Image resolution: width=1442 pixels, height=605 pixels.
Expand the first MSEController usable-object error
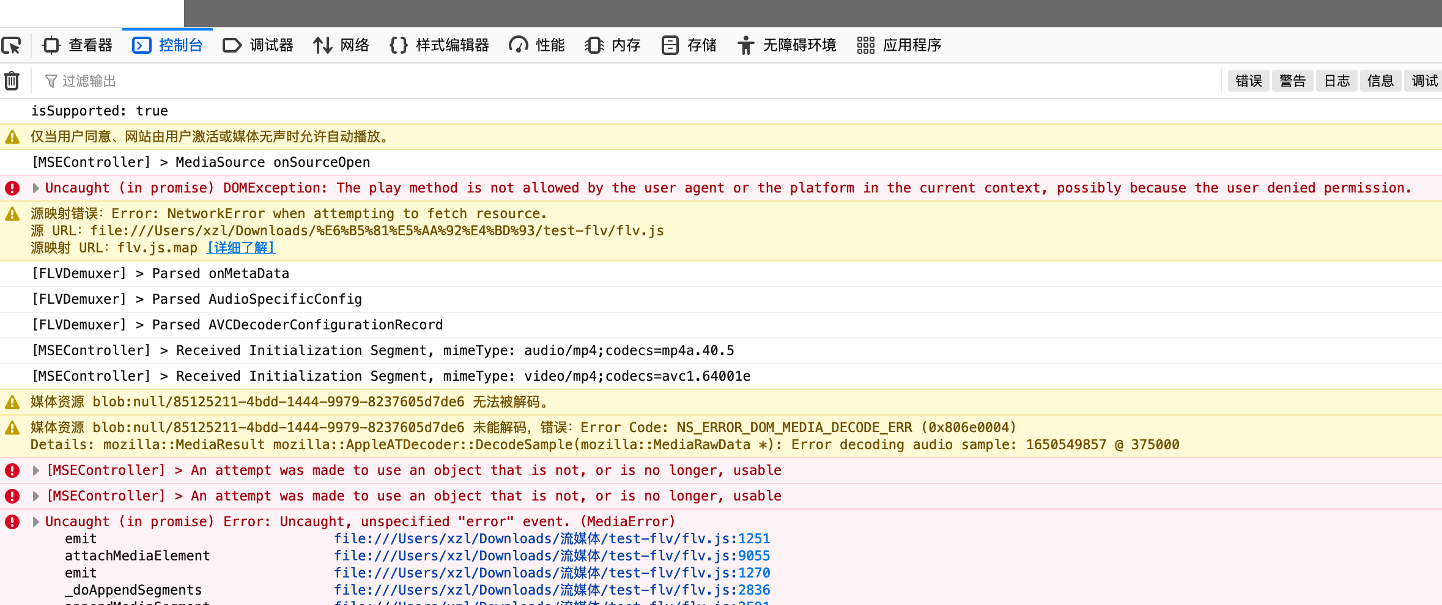click(x=35, y=470)
